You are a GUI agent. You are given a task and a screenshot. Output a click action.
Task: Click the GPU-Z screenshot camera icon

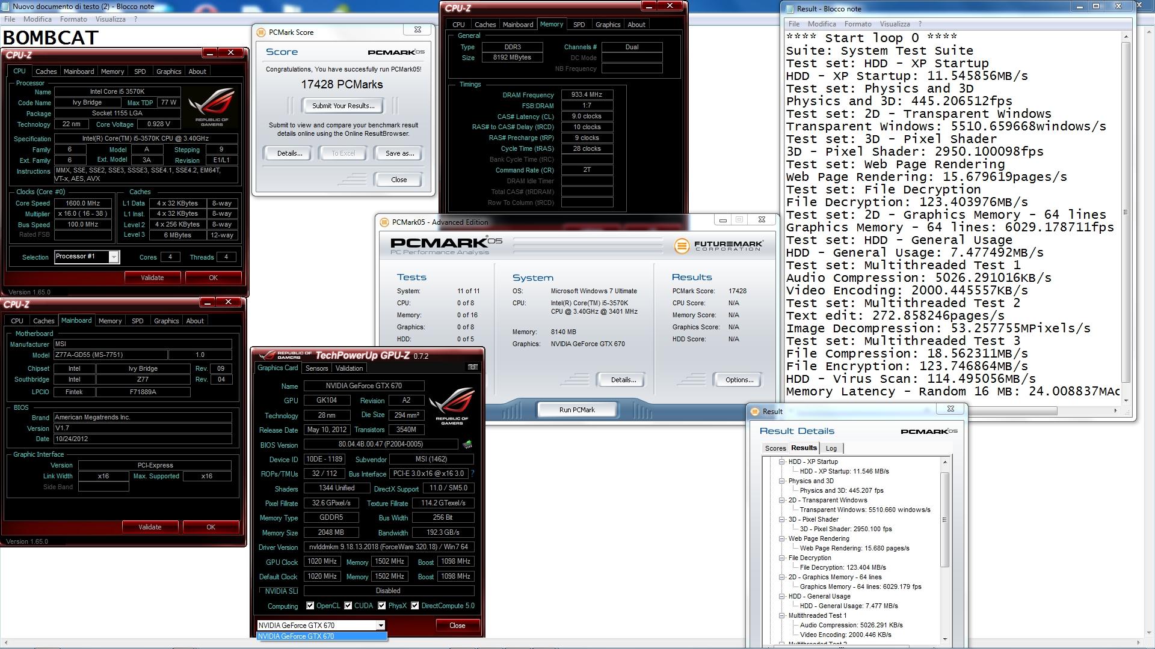point(473,367)
